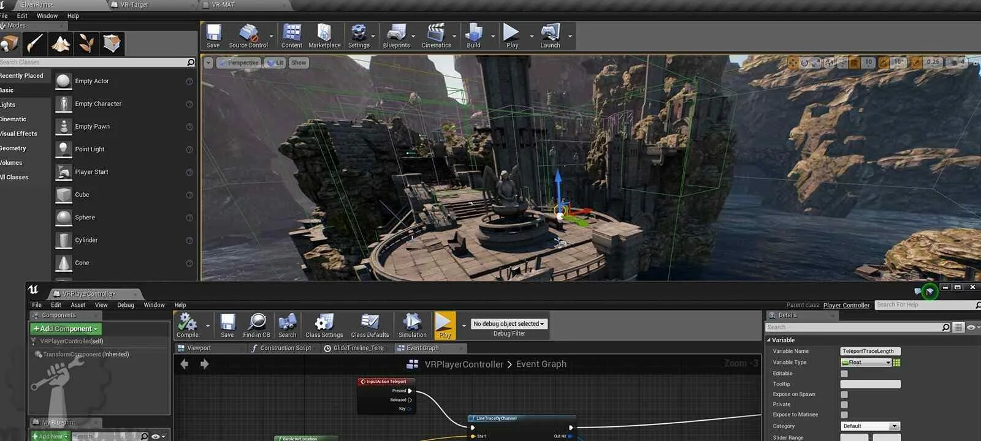Check the Private variable checkbox
This screenshot has height=441, width=981.
click(x=844, y=405)
